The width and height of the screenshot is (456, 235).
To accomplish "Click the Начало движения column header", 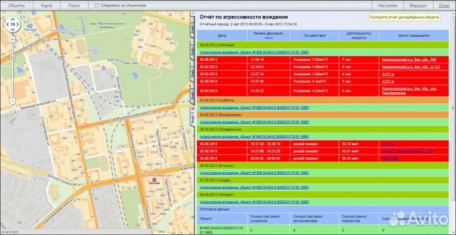I will 269,35.
